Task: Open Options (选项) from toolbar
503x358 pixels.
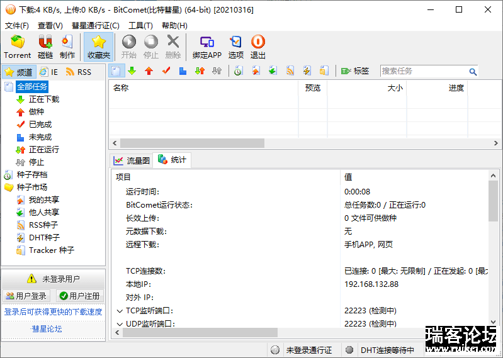Action: click(x=236, y=47)
